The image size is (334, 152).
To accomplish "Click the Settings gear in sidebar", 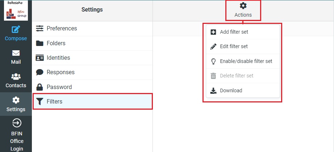I will (x=16, y=100).
